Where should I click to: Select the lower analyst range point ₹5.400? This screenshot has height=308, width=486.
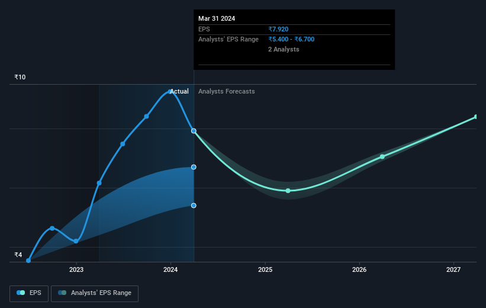[x=194, y=206]
